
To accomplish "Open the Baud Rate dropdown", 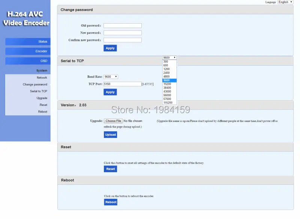I will click(x=111, y=77).
